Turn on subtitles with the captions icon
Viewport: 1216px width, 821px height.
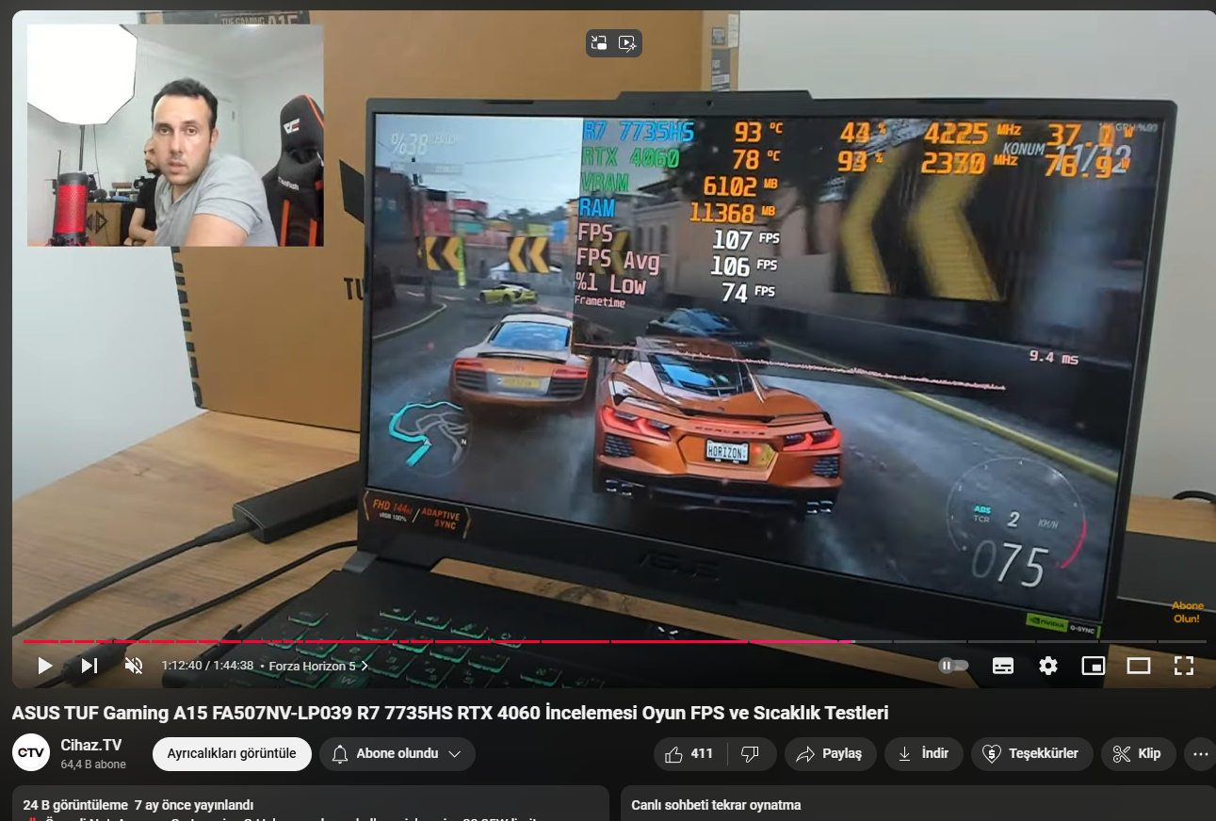tap(1003, 666)
